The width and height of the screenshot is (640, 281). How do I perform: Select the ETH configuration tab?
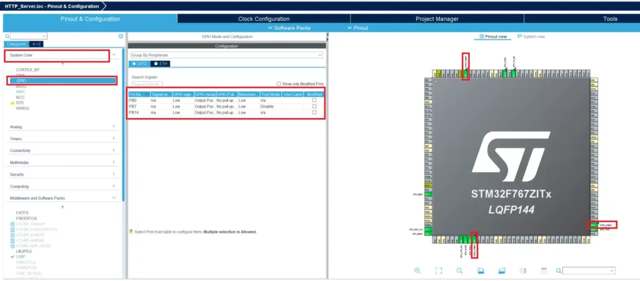(x=161, y=64)
